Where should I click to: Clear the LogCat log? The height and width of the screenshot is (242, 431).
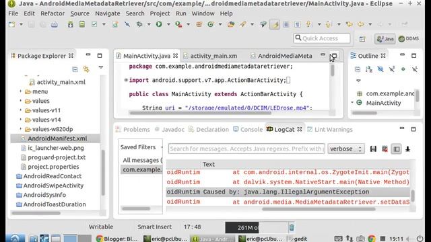coord(385,149)
